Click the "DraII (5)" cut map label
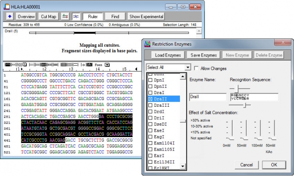Image resolution: width=294 pixels, height=176 pixels. click(x=11, y=31)
